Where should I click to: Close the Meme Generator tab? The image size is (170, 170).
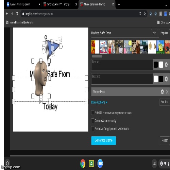tap(113, 4)
